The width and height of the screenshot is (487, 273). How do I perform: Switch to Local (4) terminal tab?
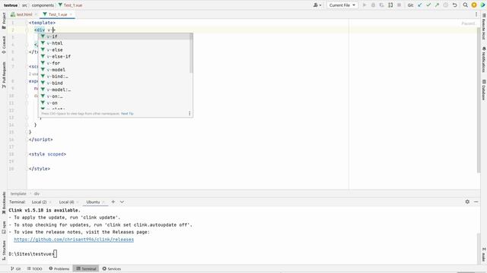pyautogui.click(x=66, y=202)
